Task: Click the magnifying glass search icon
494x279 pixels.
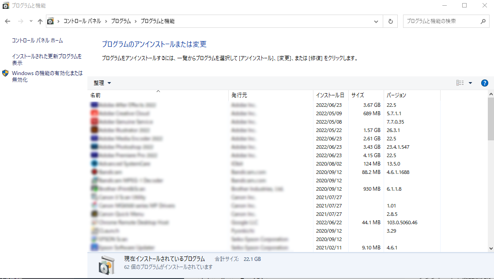Action: point(483,21)
